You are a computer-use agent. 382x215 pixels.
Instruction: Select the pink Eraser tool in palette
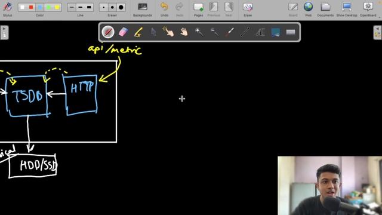124,32
